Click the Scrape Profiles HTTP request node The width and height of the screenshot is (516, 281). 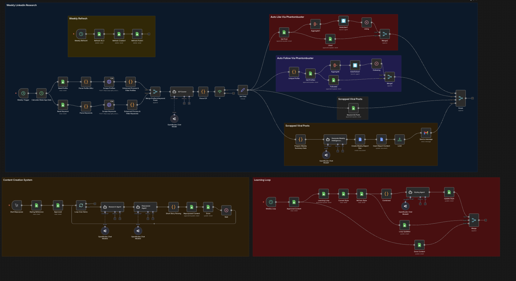(x=109, y=82)
